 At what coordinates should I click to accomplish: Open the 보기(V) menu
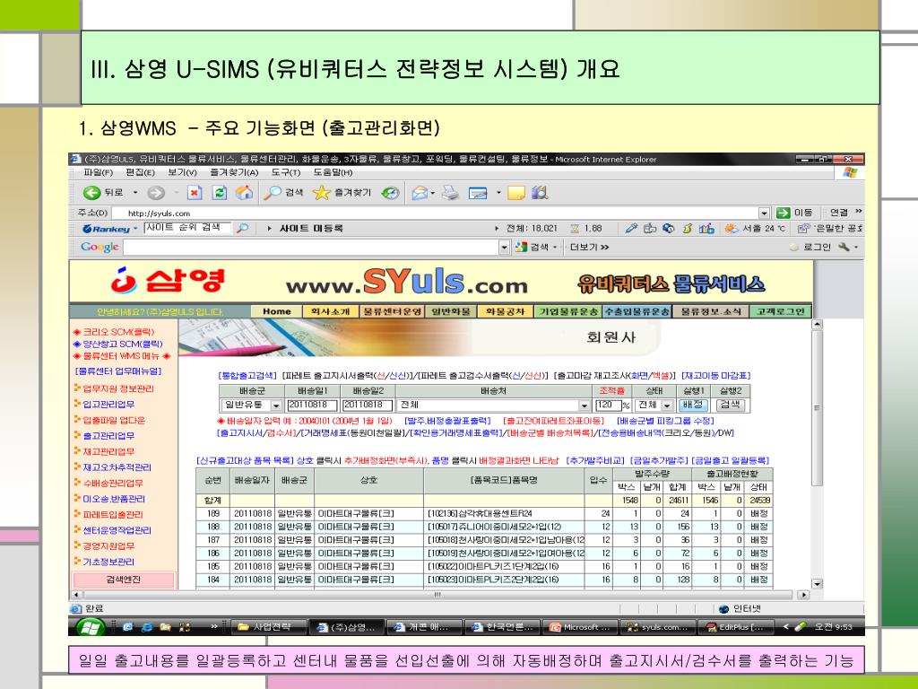(x=182, y=172)
